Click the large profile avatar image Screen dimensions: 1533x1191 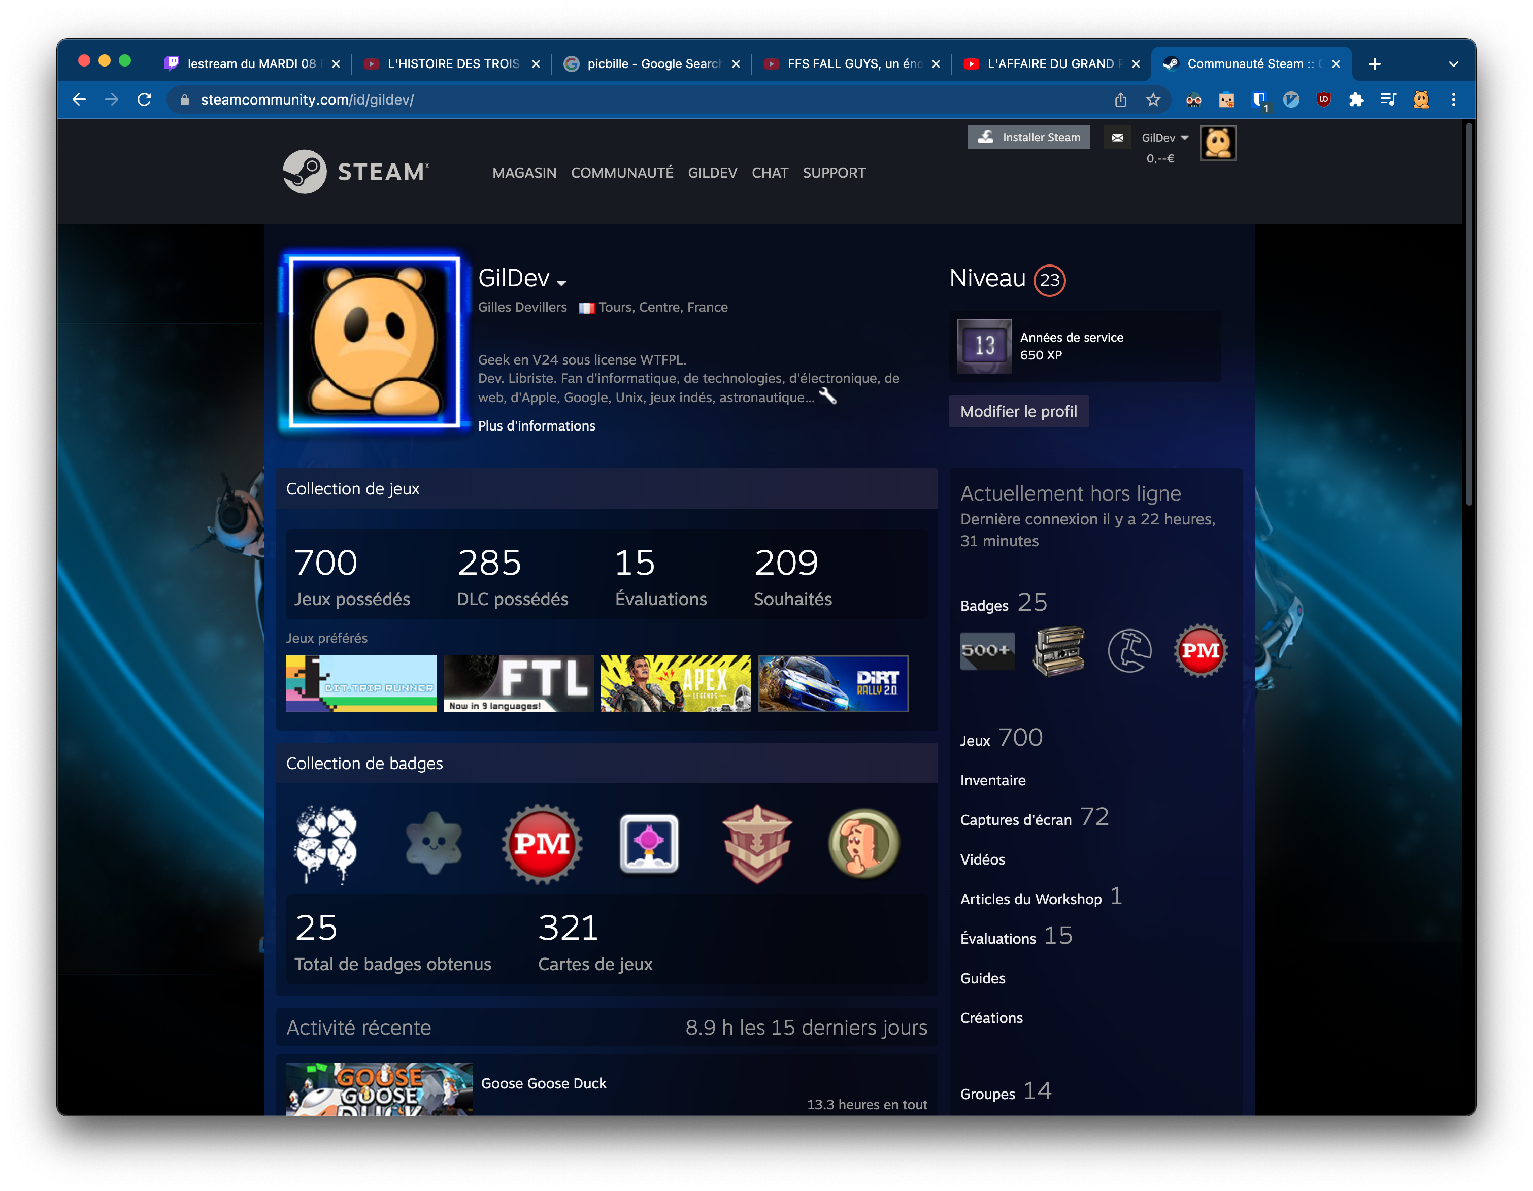[374, 342]
